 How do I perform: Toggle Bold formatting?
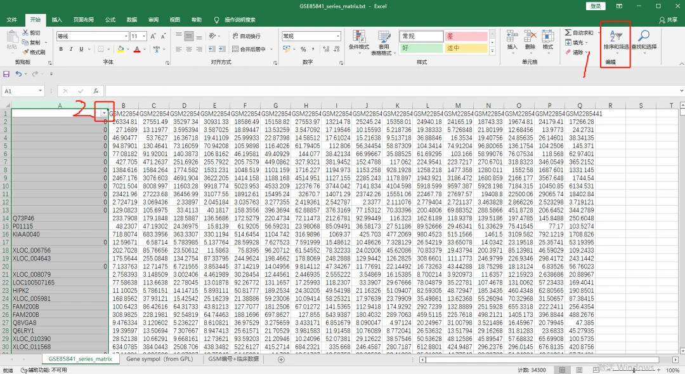[61, 49]
